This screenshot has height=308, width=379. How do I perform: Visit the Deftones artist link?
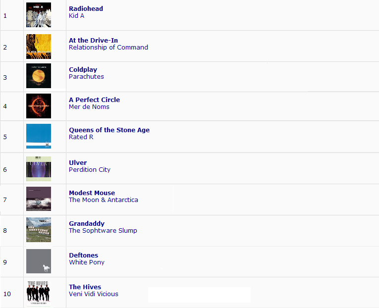83,255
